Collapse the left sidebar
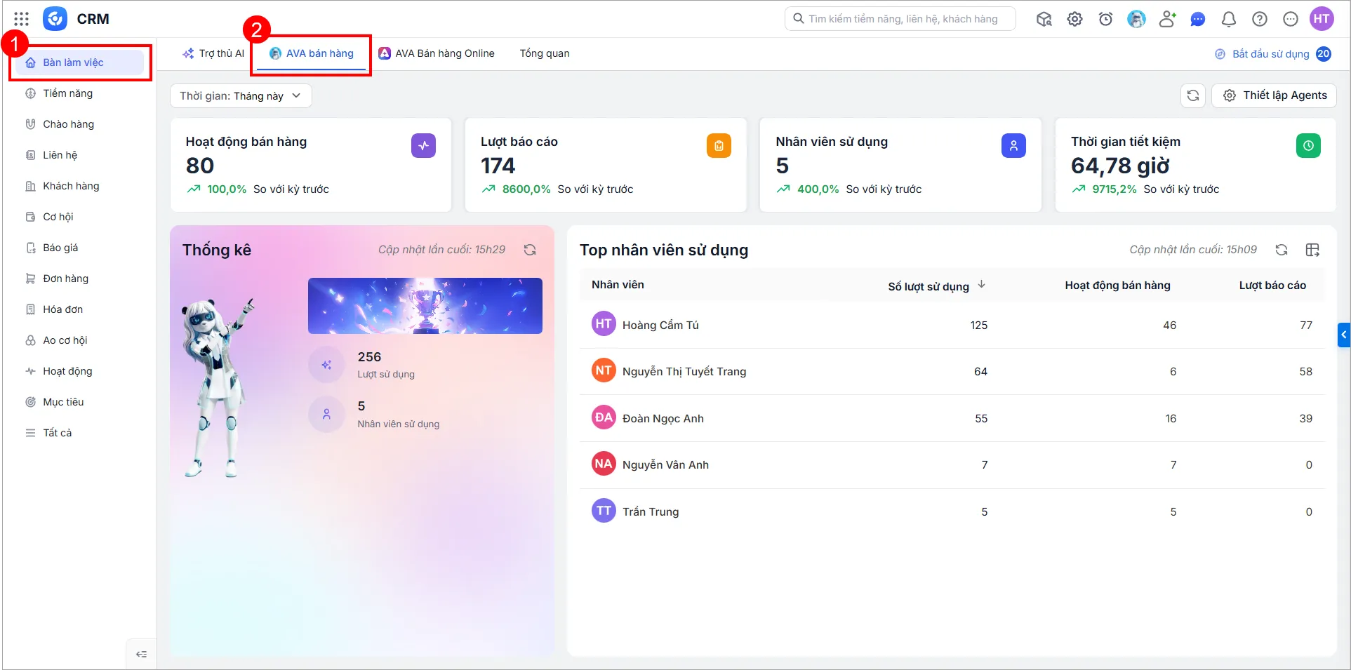This screenshot has height=670, width=1351. 141,654
